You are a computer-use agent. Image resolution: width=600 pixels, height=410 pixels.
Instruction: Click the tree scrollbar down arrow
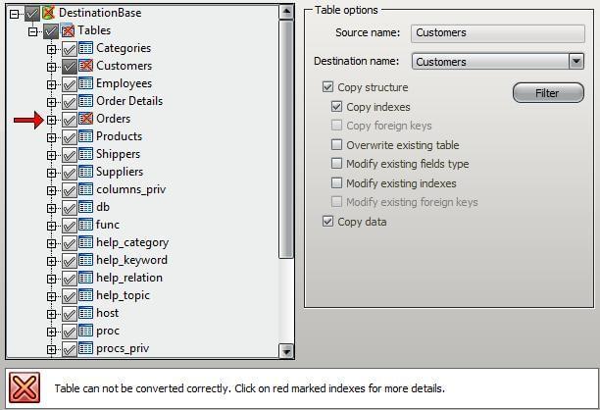point(286,351)
